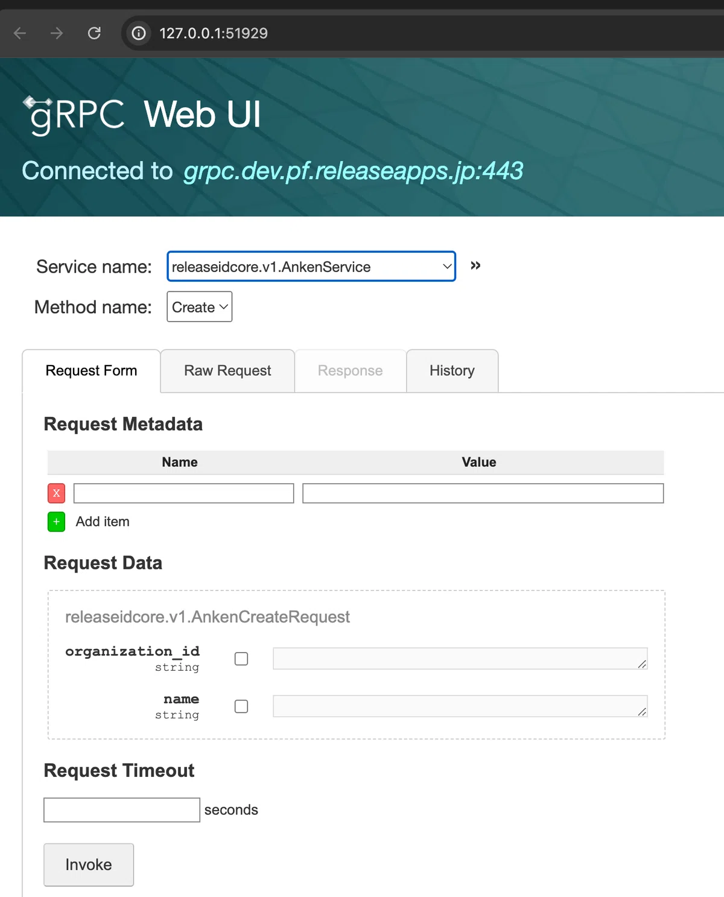The image size is (724, 897).
Task: Click the Name column header
Action: click(x=180, y=462)
